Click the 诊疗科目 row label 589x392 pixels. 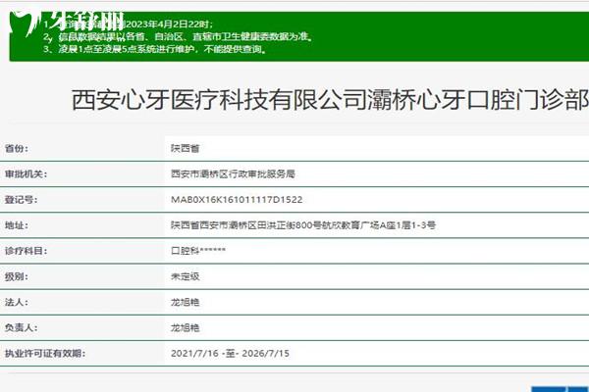click(x=26, y=251)
